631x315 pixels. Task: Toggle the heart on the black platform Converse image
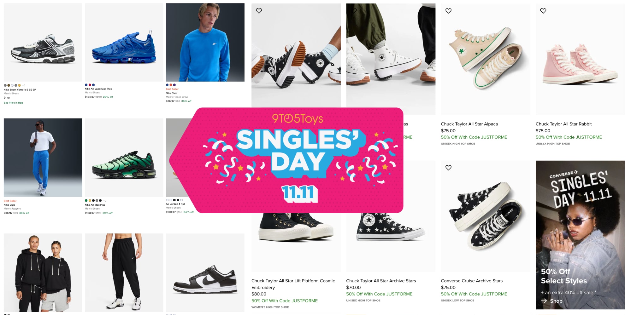coord(259,11)
